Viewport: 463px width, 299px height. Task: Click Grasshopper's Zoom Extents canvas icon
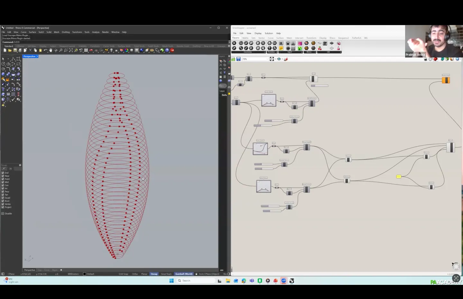click(272, 59)
